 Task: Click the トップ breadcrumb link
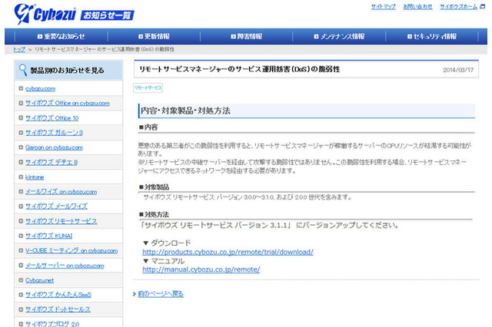19,48
